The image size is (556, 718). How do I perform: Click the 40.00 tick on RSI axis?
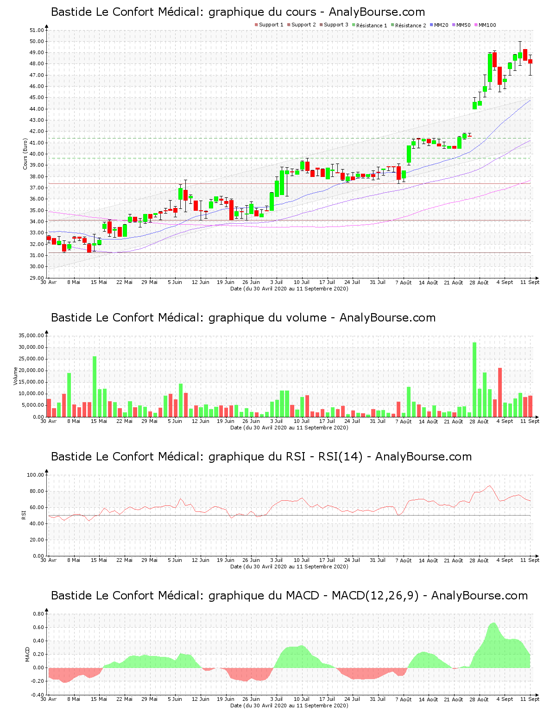pyautogui.click(x=37, y=523)
